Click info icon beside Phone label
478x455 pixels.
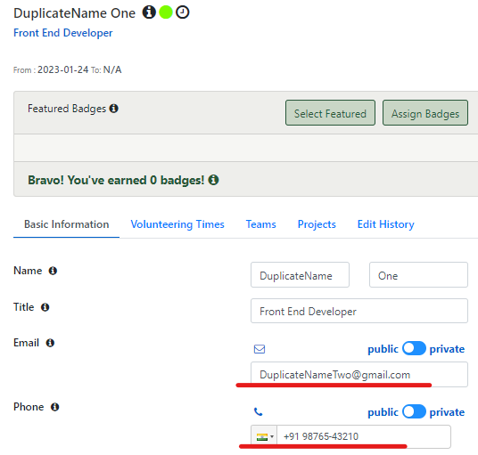click(x=55, y=407)
